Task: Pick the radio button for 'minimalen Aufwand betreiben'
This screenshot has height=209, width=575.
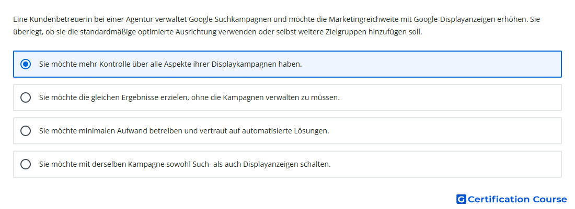Action: point(26,131)
